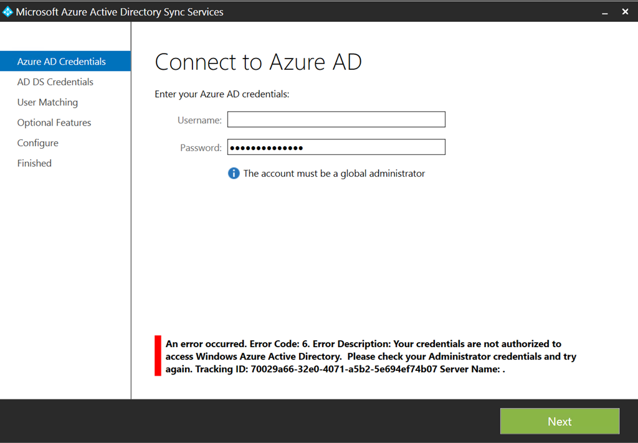The image size is (638, 443).
Task: Click the error description message text
Action: (371, 357)
